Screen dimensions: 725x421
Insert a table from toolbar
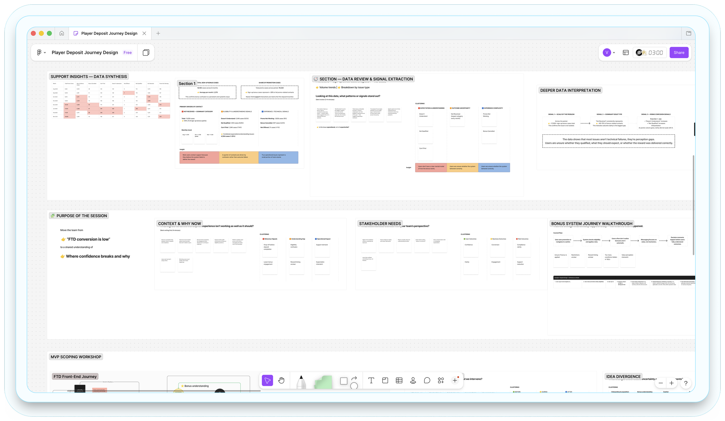point(399,380)
